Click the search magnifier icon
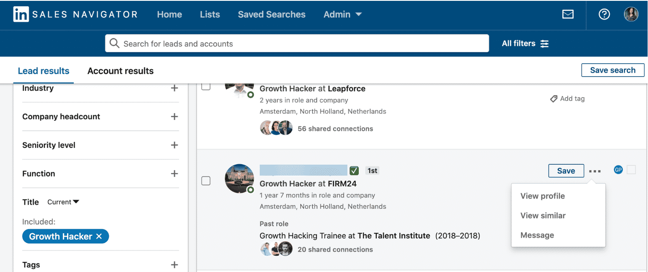Screen dimensions: 648x272 [114, 43]
